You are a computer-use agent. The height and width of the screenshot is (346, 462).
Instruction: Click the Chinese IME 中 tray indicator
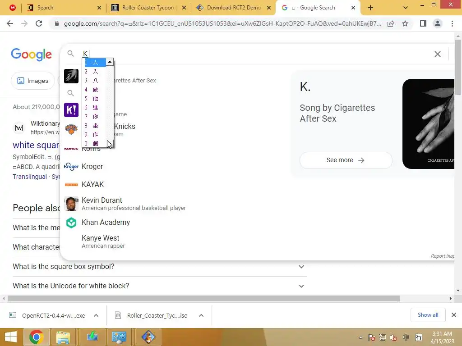(x=406, y=337)
